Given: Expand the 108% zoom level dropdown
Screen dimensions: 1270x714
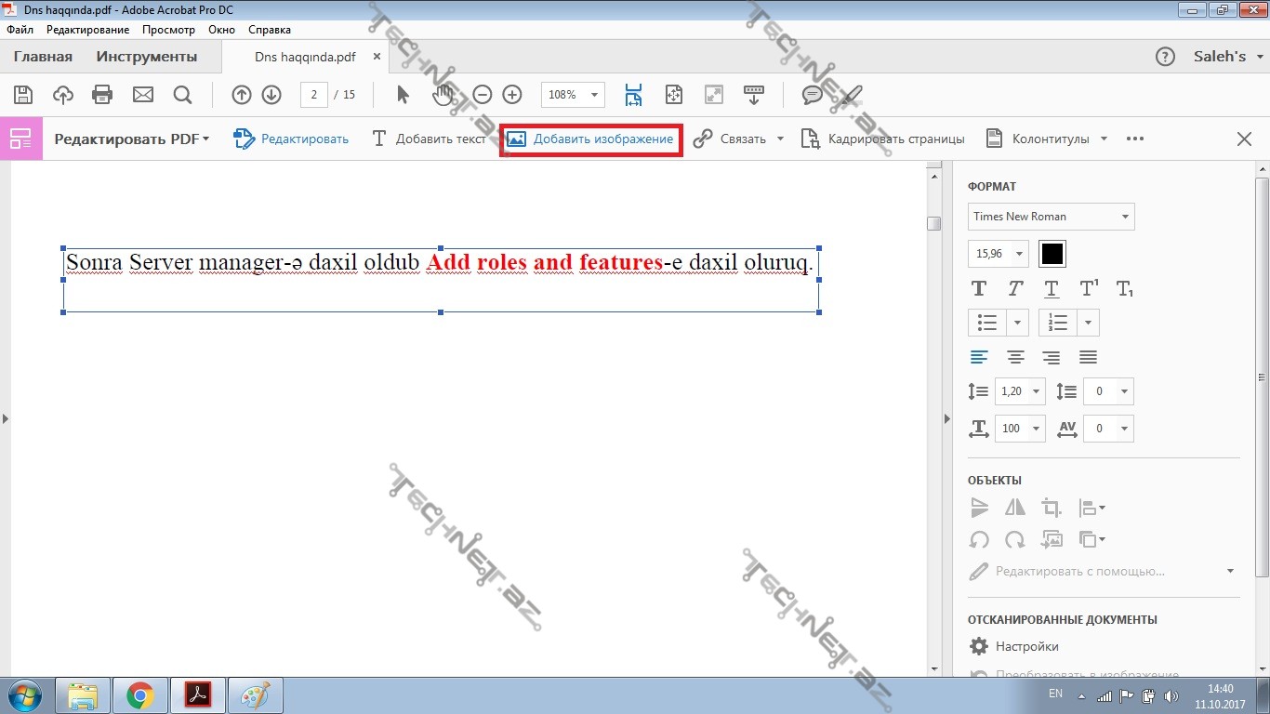Looking at the screenshot, I should [594, 95].
